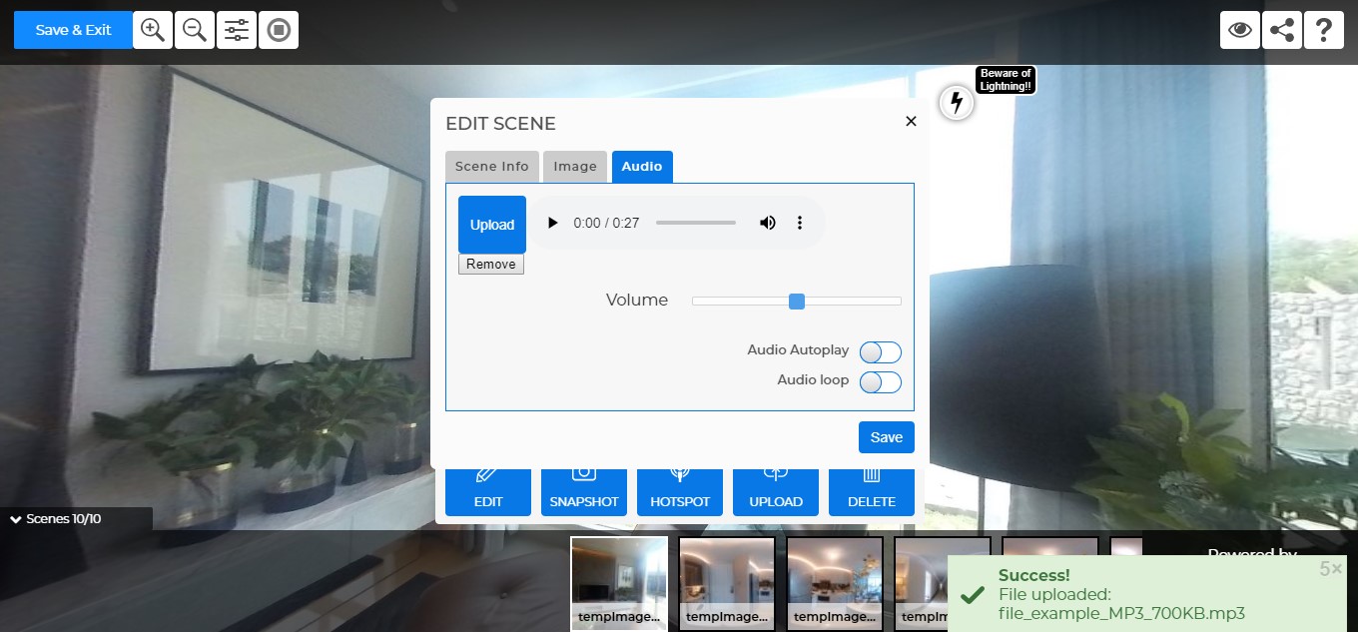Click the DELETE trash button

pos(872,492)
